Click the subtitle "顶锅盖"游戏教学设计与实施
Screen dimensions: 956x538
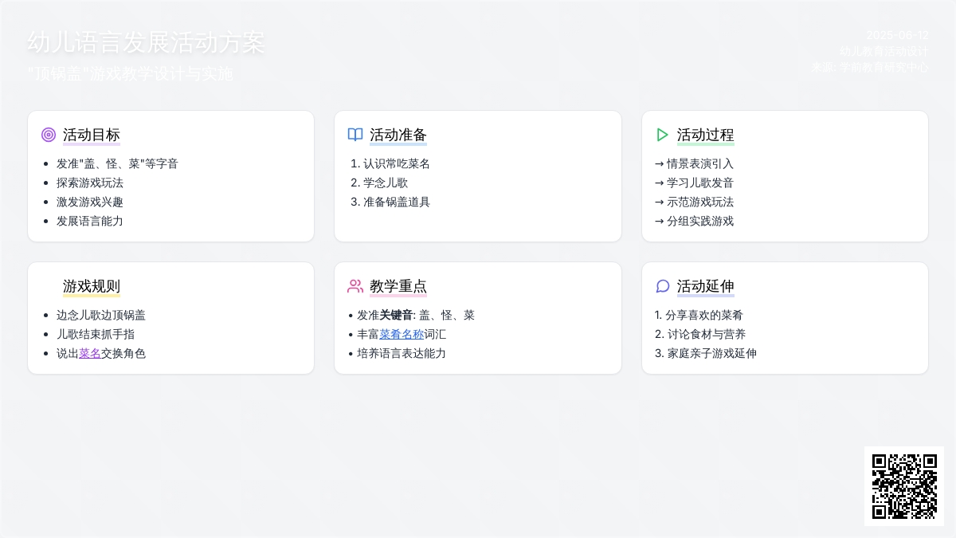(131, 74)
